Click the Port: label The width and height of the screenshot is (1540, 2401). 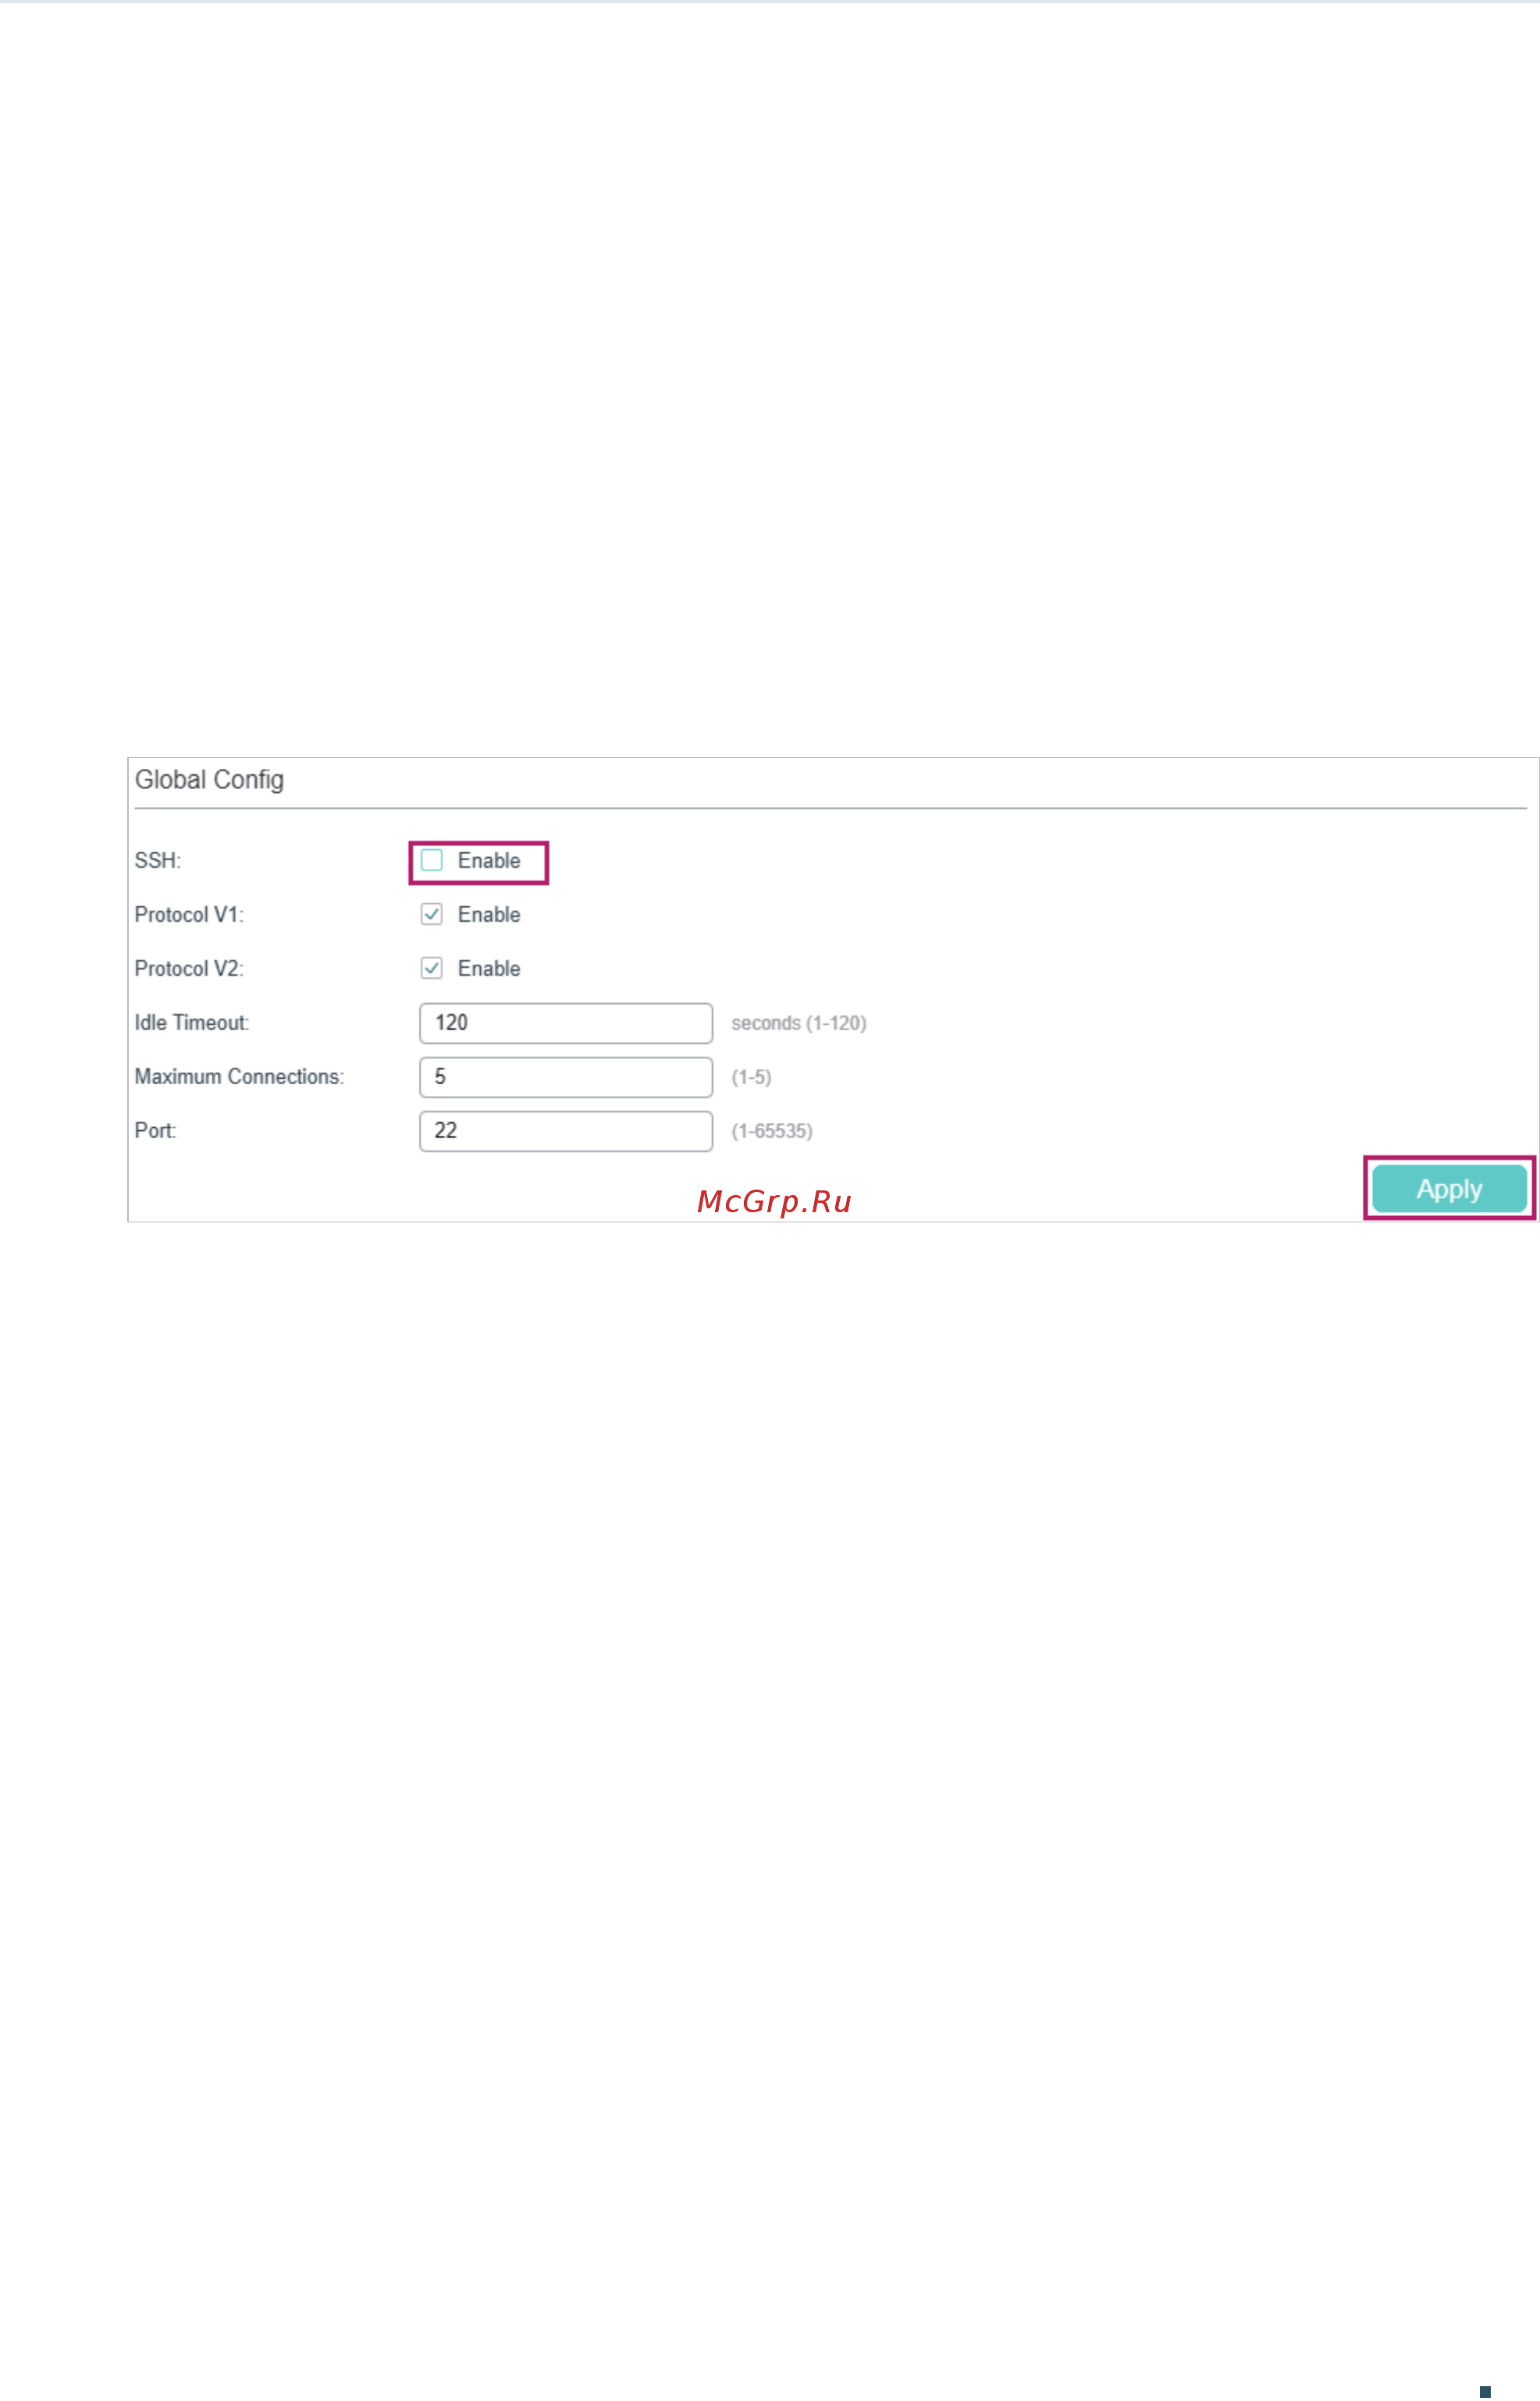click(x=155, y=1131)
